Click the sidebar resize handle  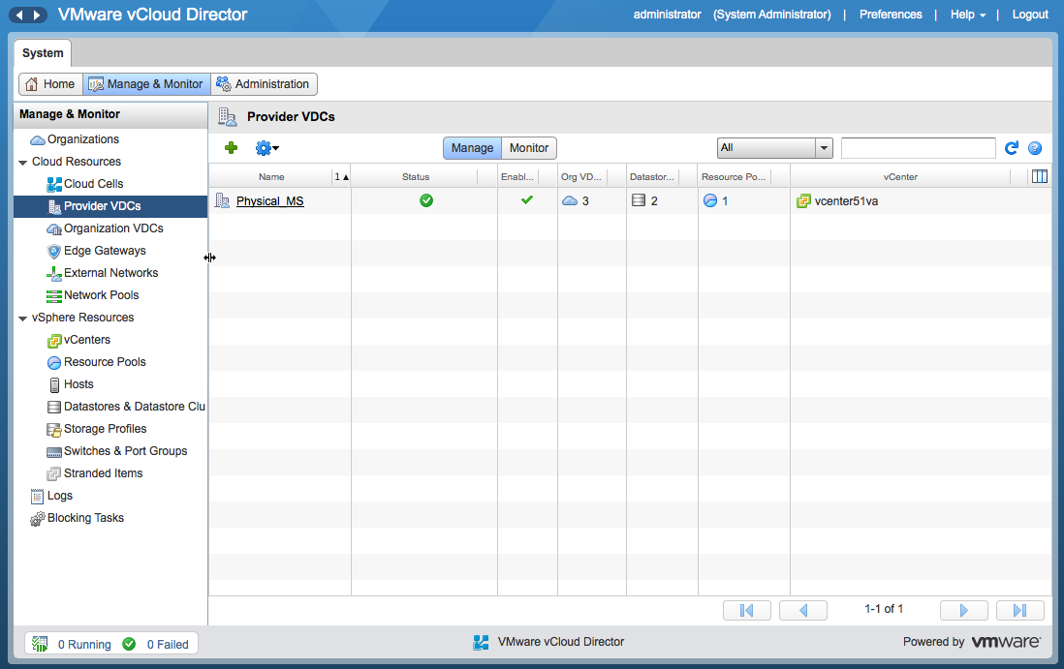pos(209,258)
